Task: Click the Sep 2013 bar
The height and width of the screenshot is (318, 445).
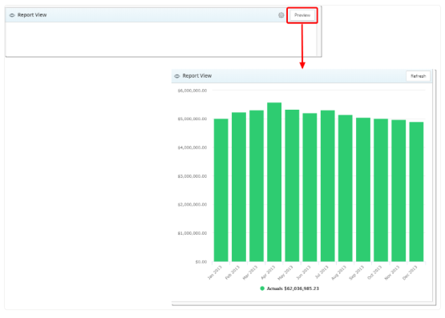Action: coord(363,190)
